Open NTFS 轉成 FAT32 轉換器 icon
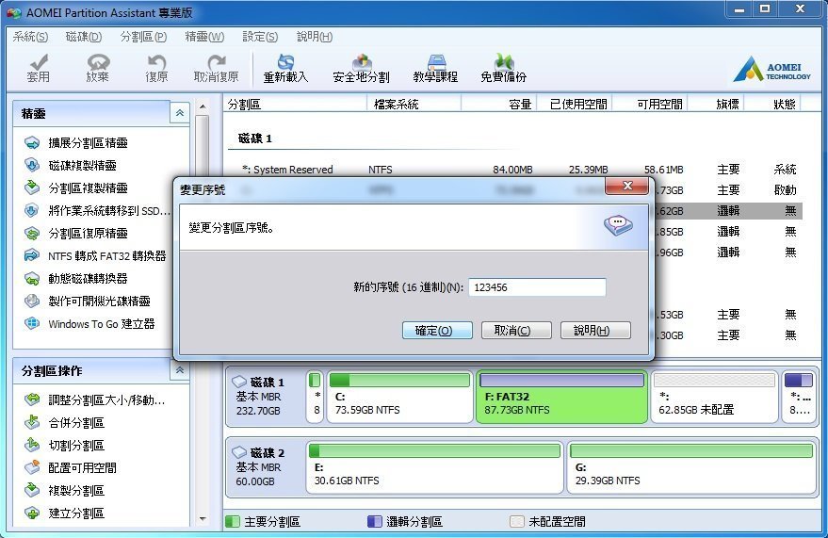The image size is (828, 538). click(x=32, y=255)
